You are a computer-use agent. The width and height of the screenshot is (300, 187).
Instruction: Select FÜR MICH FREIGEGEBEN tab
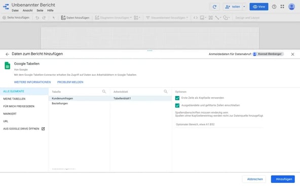click(24, 106)
